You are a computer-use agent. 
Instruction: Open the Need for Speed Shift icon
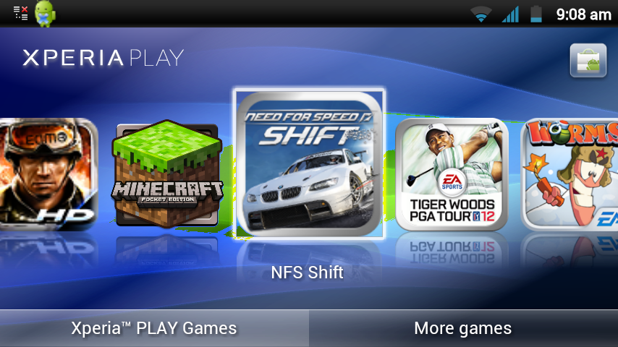(x=310, y=163)
